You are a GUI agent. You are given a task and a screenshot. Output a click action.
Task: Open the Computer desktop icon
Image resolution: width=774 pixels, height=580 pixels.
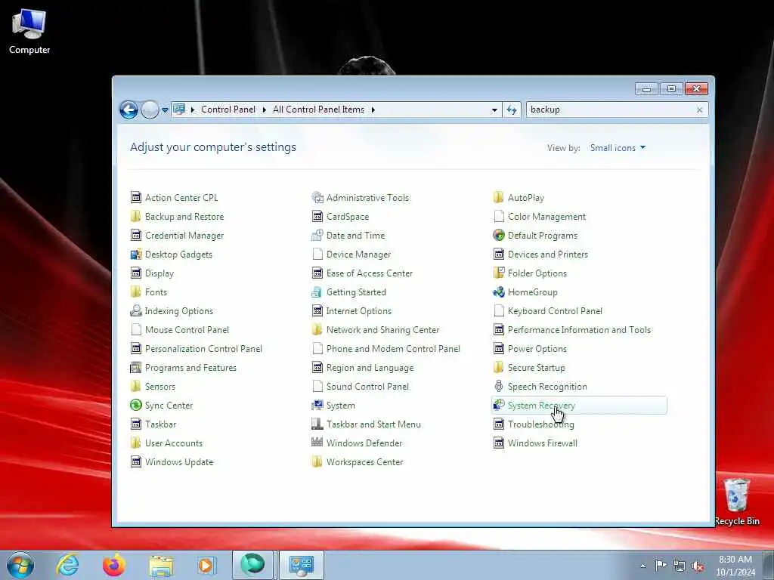[29, 31]
